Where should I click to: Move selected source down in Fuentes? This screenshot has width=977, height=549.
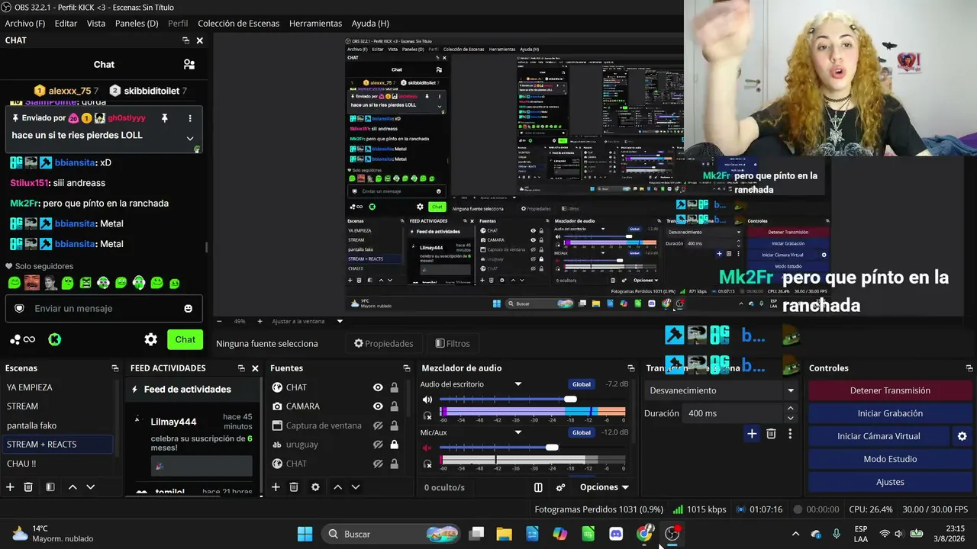tap(355, 487)
